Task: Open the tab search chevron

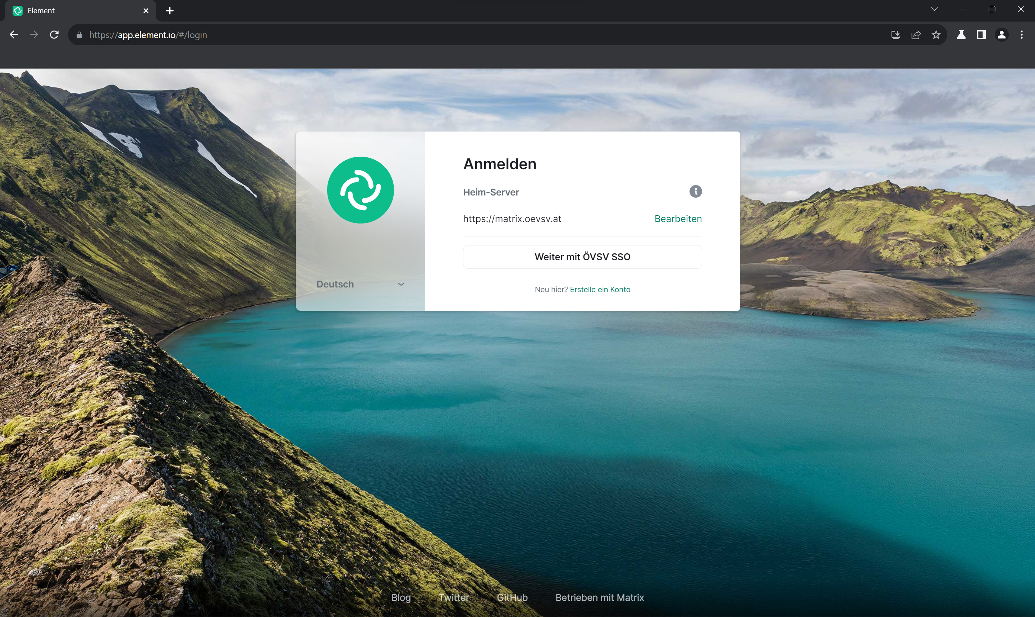Action: [x=934, y=9]
